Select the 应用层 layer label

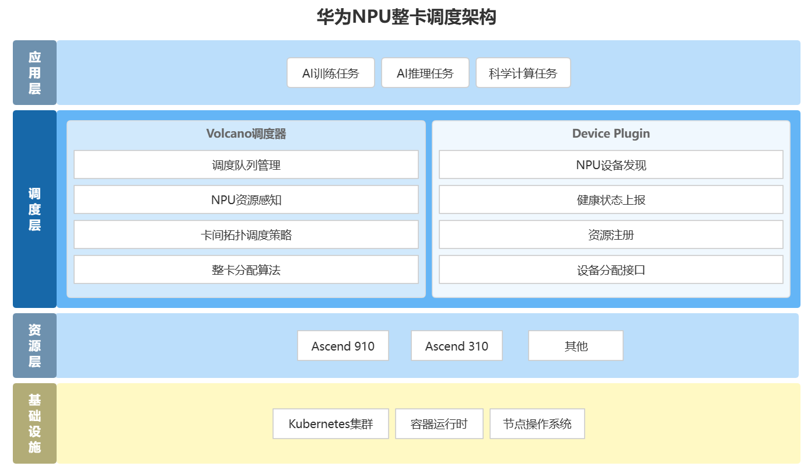34,73
